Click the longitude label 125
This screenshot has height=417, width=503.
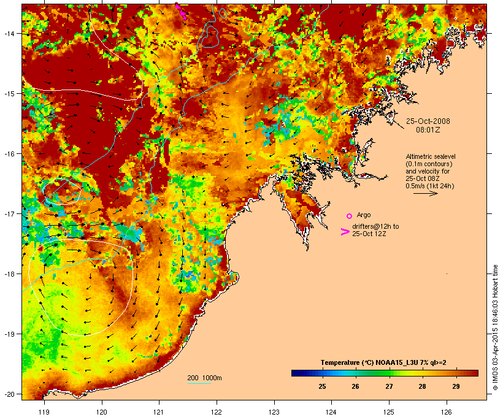click(389, 412)
